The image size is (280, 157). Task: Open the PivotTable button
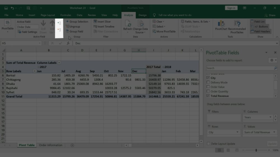tap(8, 26)
